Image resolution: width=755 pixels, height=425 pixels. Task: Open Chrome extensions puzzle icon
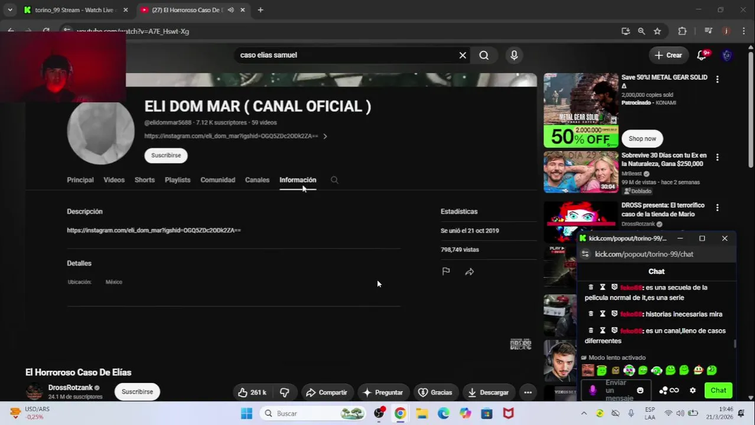tap(682, 31)
